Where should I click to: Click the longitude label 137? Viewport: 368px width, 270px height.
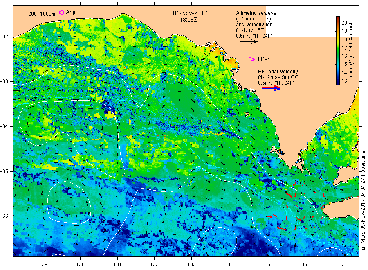(x=340, y=265)
